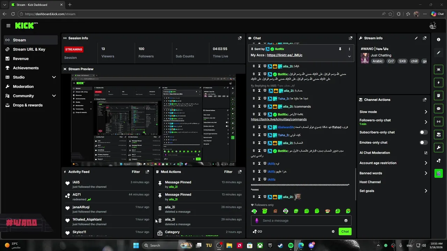The image size is (447, 251).
Task: Click the pencil icon in right sidebar rail
Action: coord(439,53)
